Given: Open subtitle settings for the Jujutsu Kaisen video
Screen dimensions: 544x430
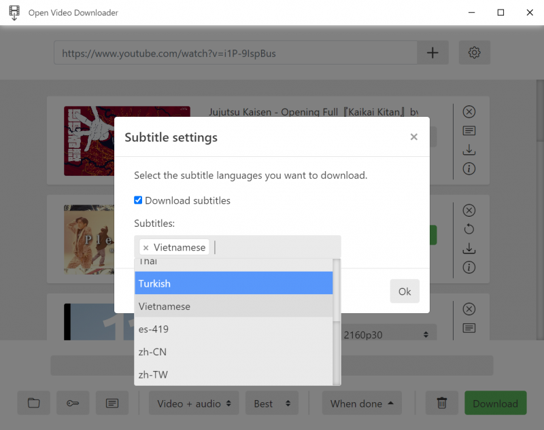Looking at the screenshot, I should click(469, 130).
